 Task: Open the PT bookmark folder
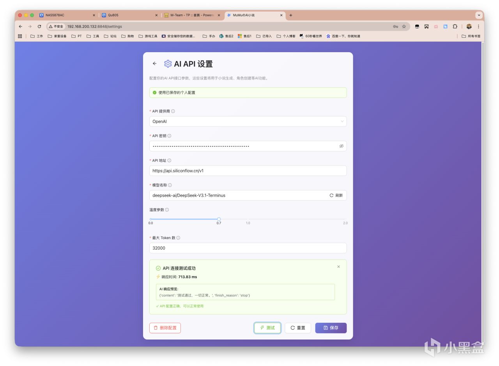(x=76, y=36)
